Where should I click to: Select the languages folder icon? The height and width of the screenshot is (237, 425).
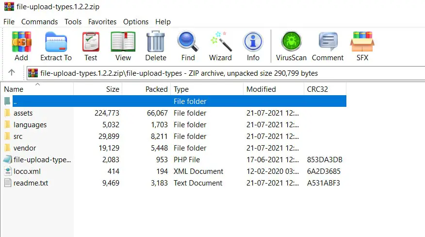click(x=8, y=124)
